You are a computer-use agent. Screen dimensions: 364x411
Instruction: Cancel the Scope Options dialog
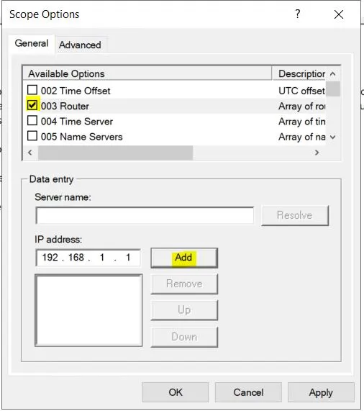(248, 392)
